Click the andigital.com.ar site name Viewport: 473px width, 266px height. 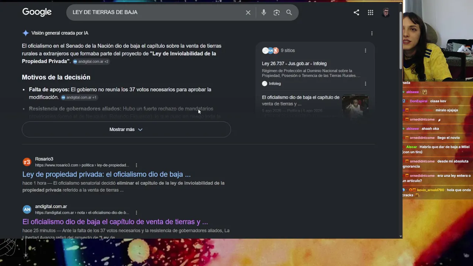pos(51,207)
